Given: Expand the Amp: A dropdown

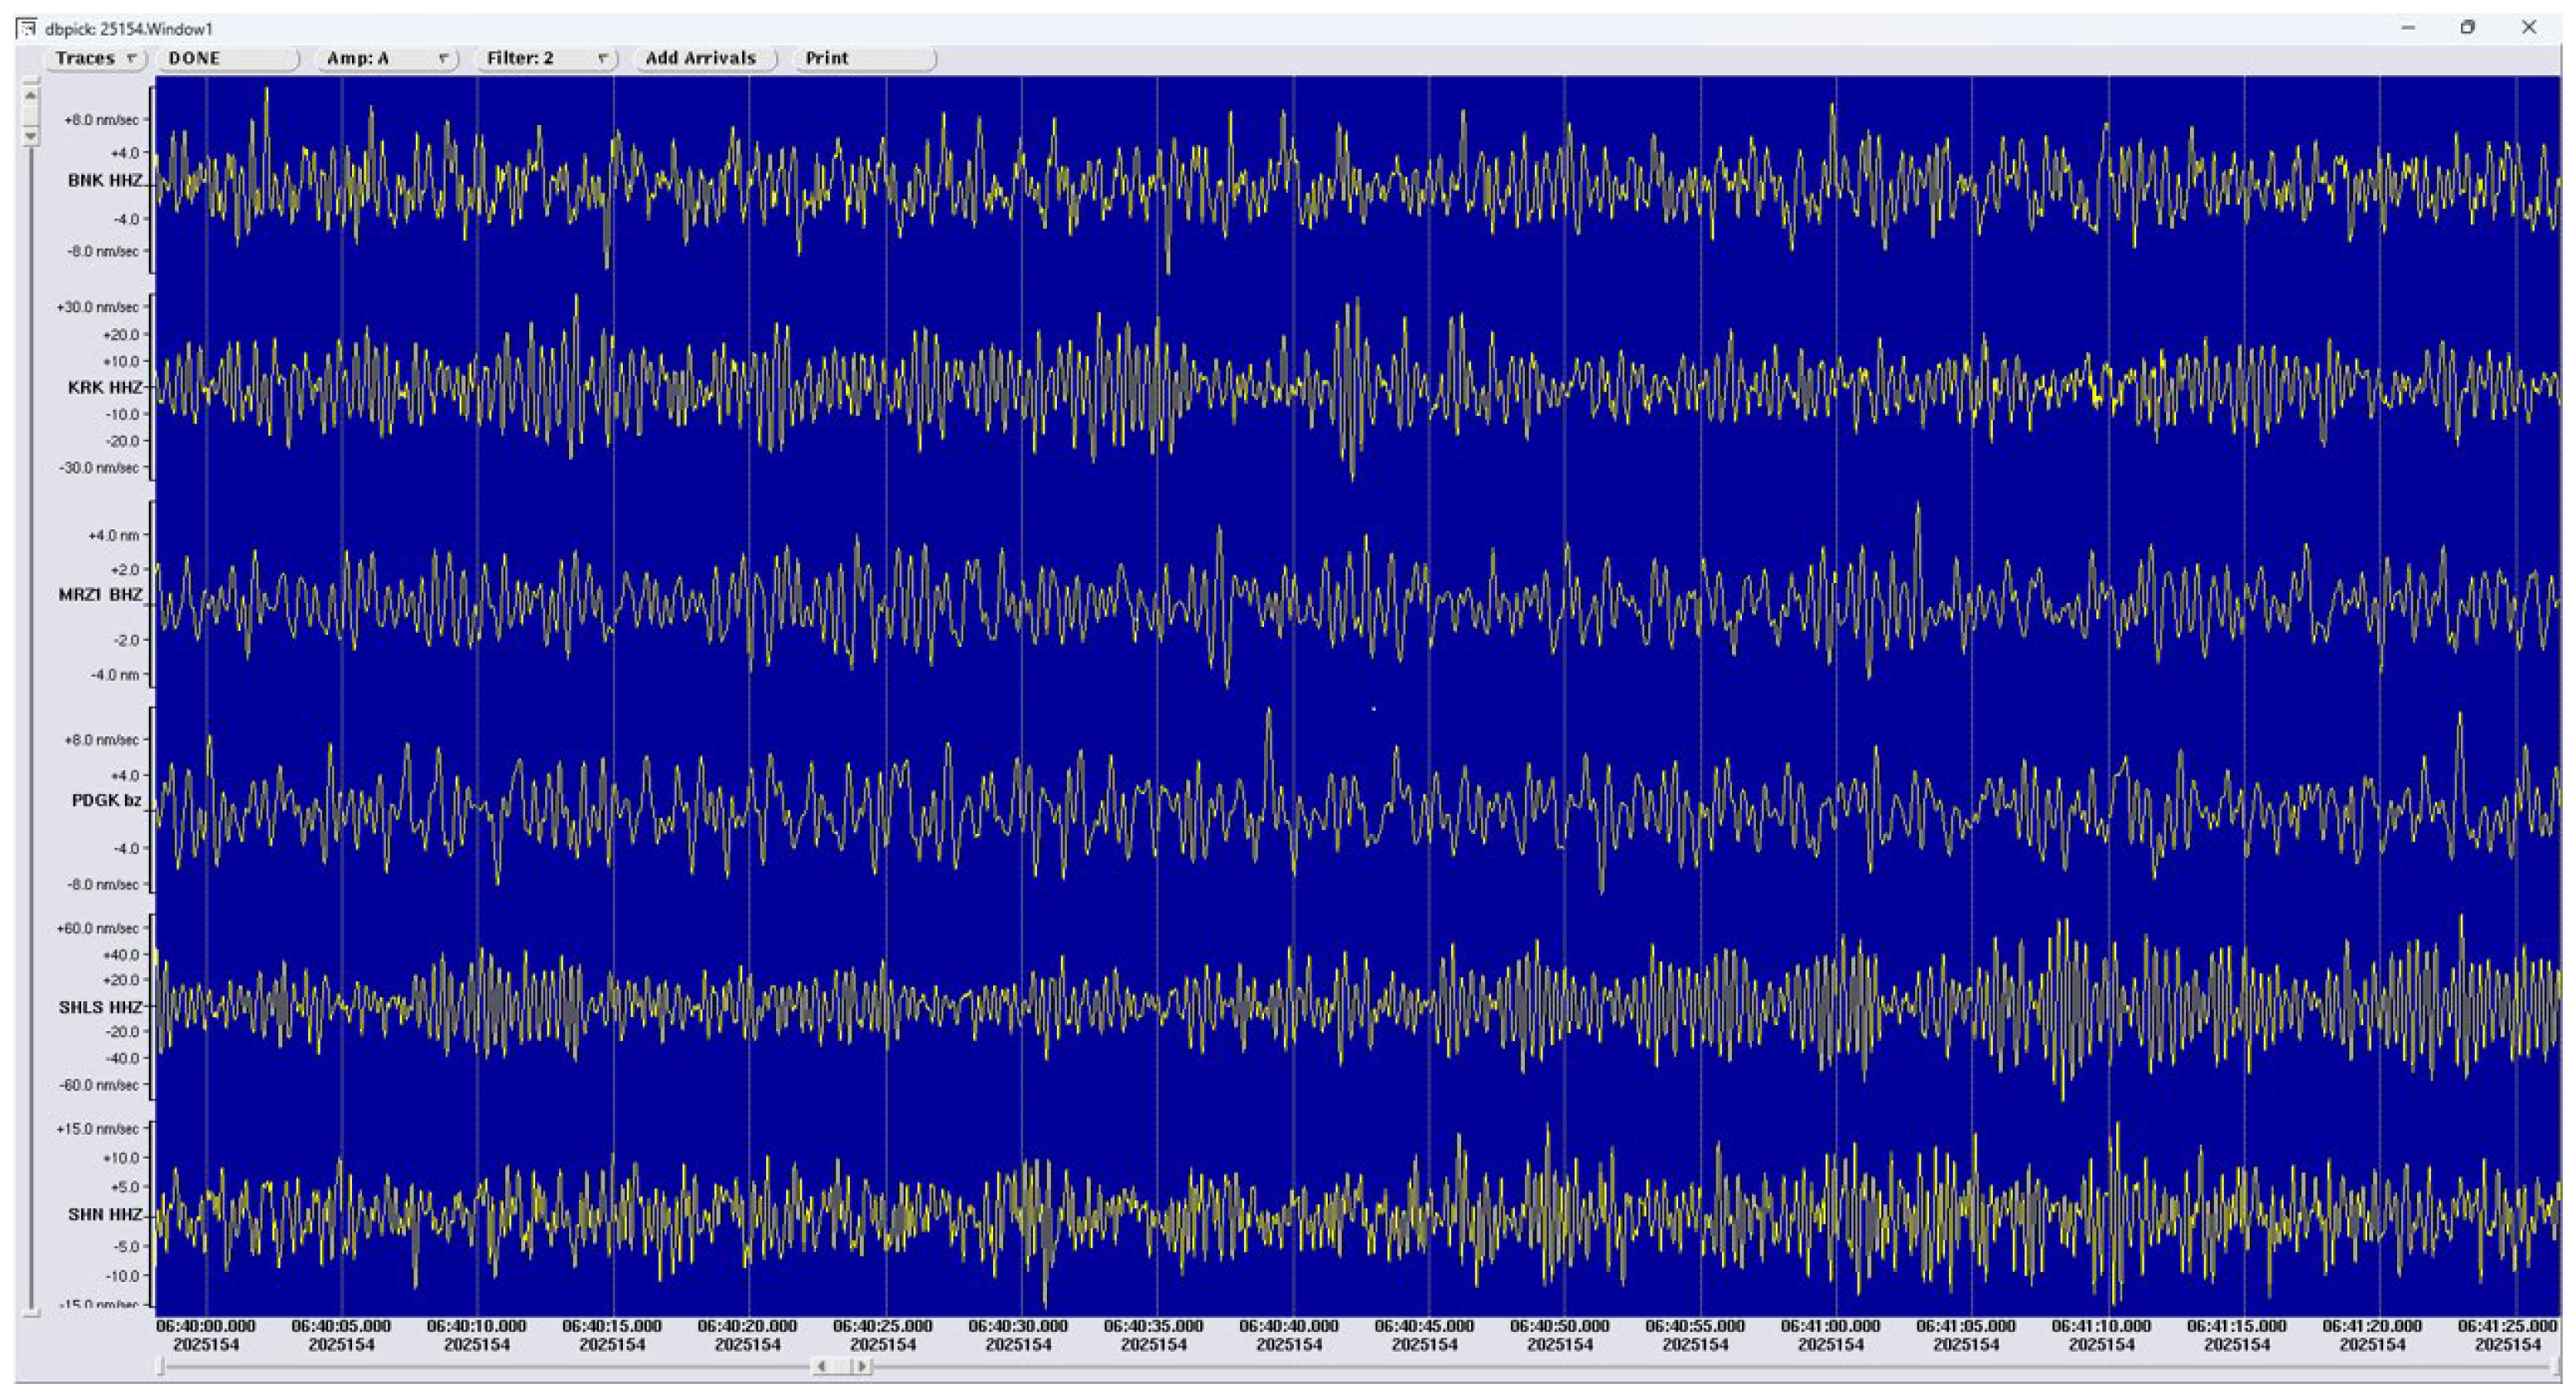Looking at the screenshot, I should click(386, 58).
